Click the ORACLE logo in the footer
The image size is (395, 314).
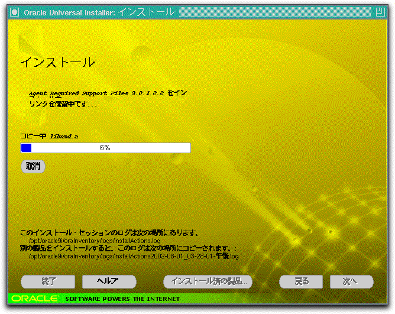pyautogui.click(x=34, y=299)
